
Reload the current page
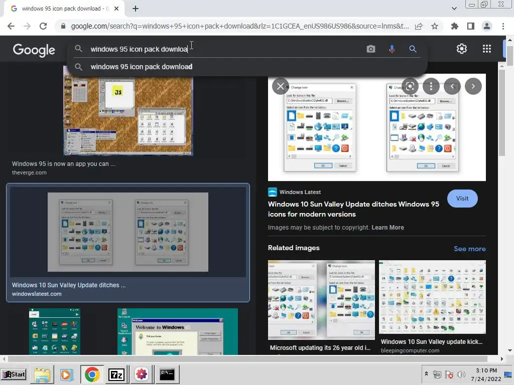tap(43, 26)
